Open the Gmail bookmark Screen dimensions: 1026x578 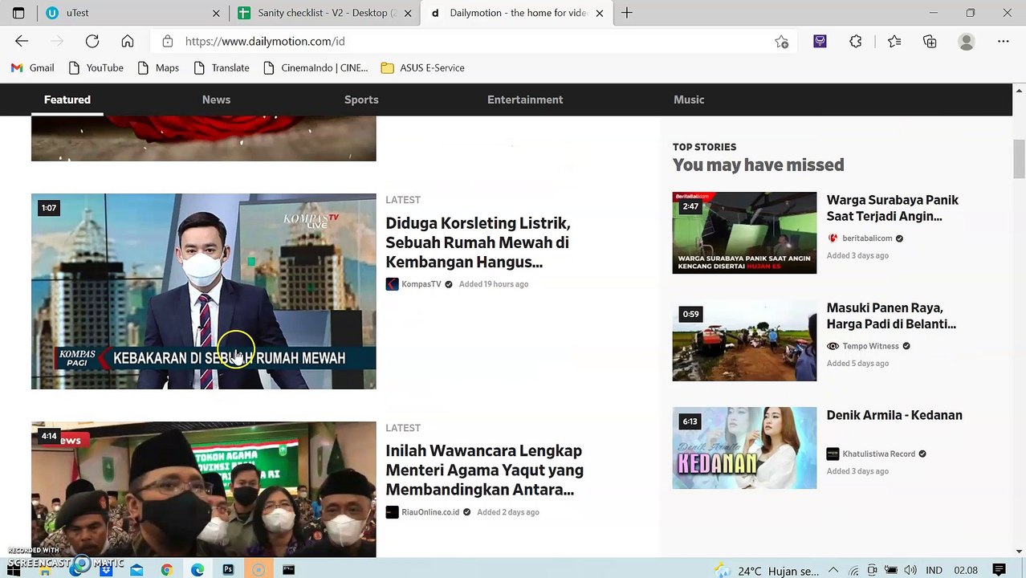(33, 67)
